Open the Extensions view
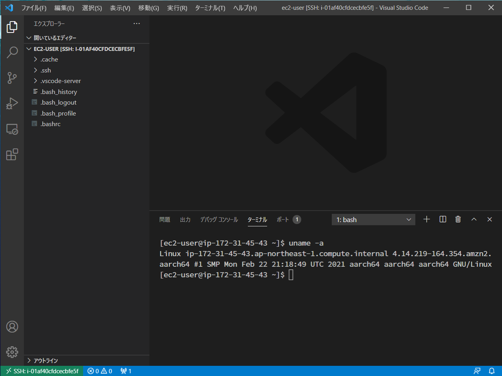 click(x=12, y=155)
